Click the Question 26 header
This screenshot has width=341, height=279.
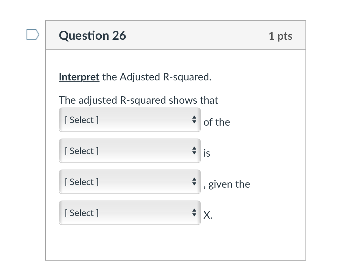pos(92,36)
